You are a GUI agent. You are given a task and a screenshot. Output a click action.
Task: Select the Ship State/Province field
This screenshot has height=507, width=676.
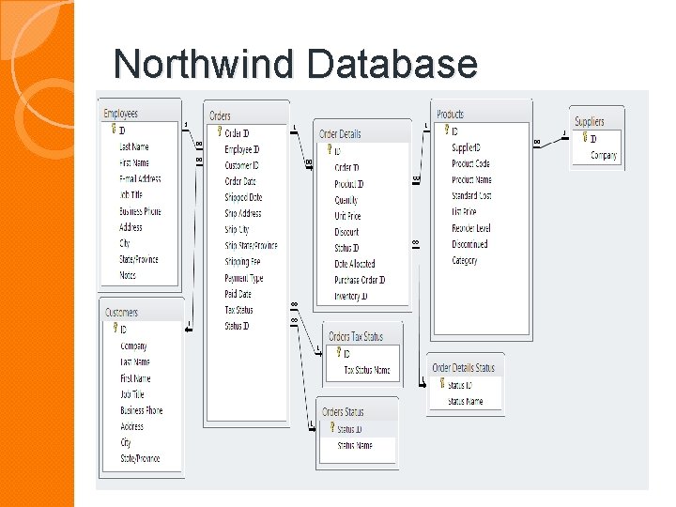coord(251,246)
